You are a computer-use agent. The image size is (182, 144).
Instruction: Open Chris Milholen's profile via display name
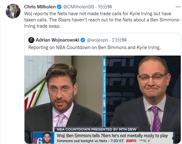tap(40, 7)
